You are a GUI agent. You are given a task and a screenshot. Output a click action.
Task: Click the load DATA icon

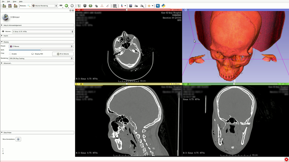4,6
